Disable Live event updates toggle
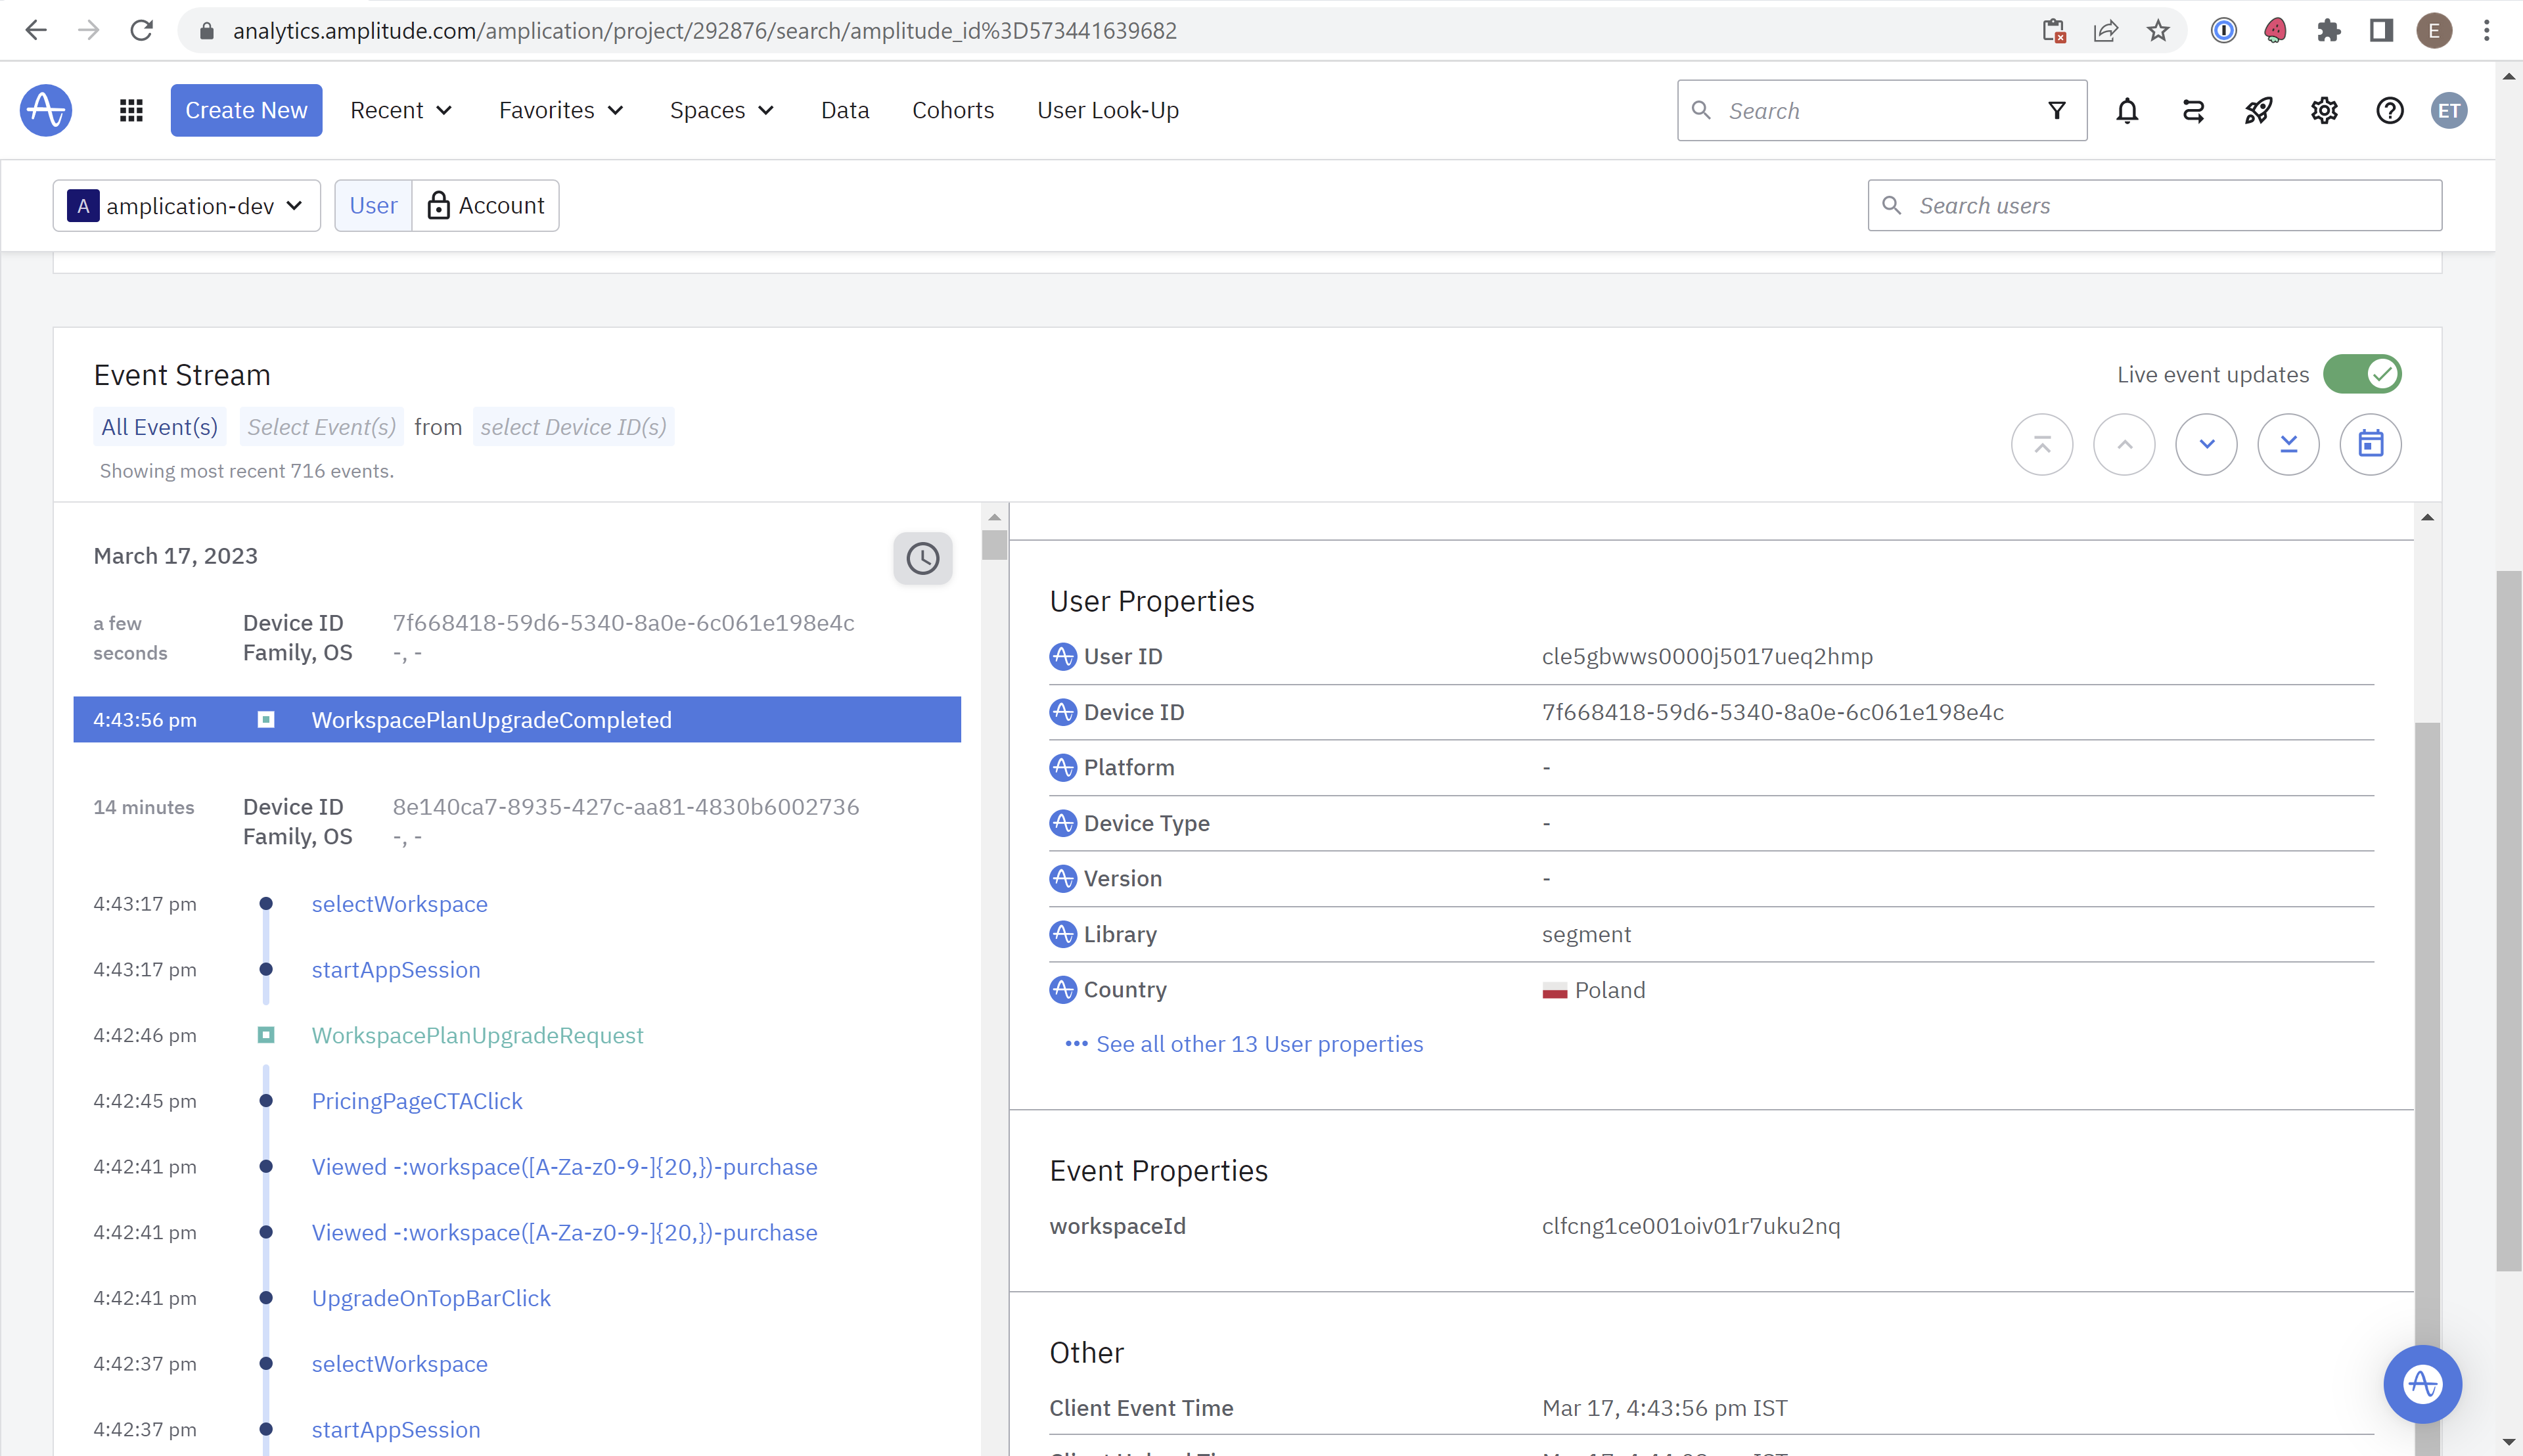2523x1456 pixels. point(2361,374)
